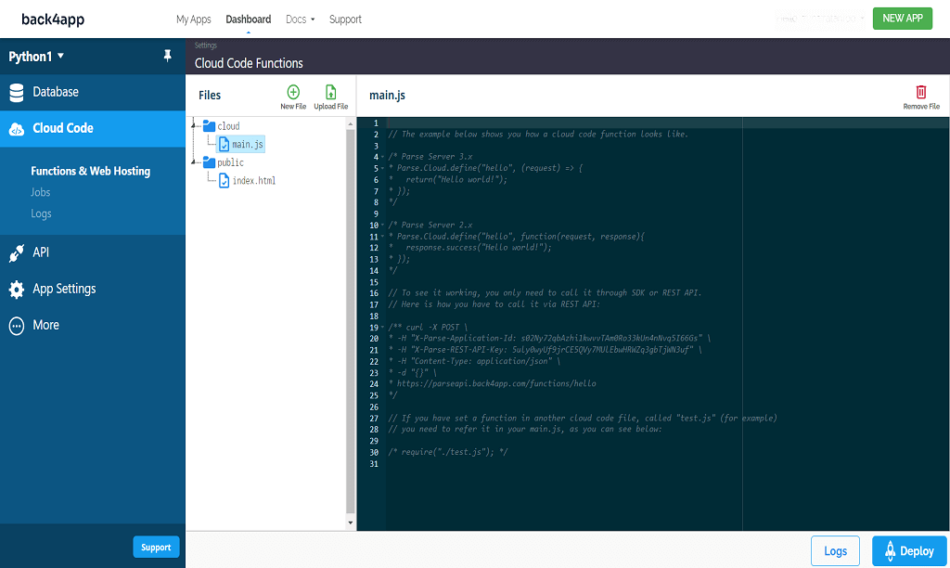
Task: Fold the code block at line 19
Action: (x=382, y=328)
